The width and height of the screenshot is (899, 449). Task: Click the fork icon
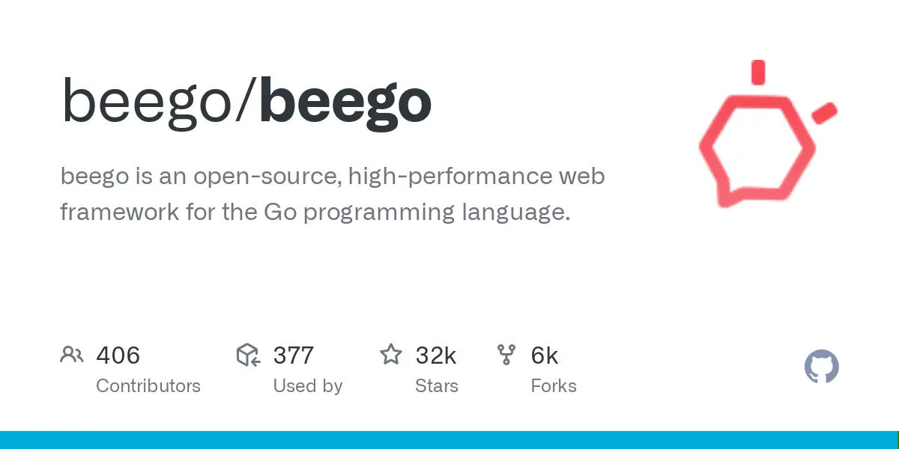point(506,355)
